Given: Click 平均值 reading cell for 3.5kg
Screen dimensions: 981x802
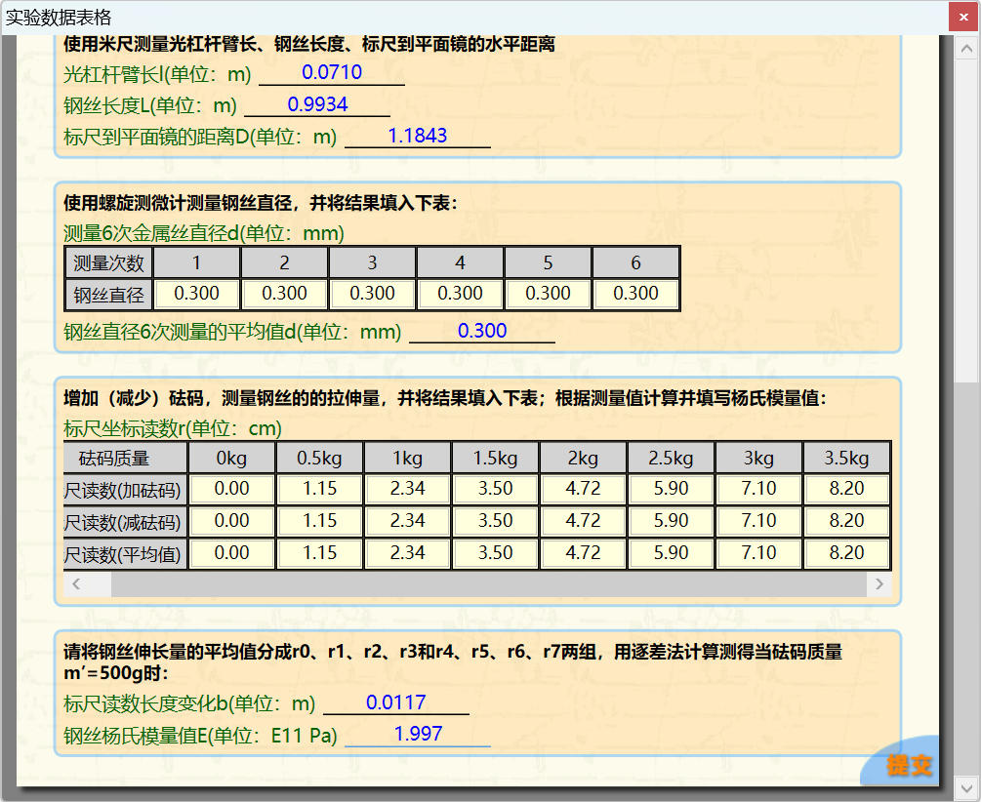Looking at the screenshot, I should coord(846,553).
